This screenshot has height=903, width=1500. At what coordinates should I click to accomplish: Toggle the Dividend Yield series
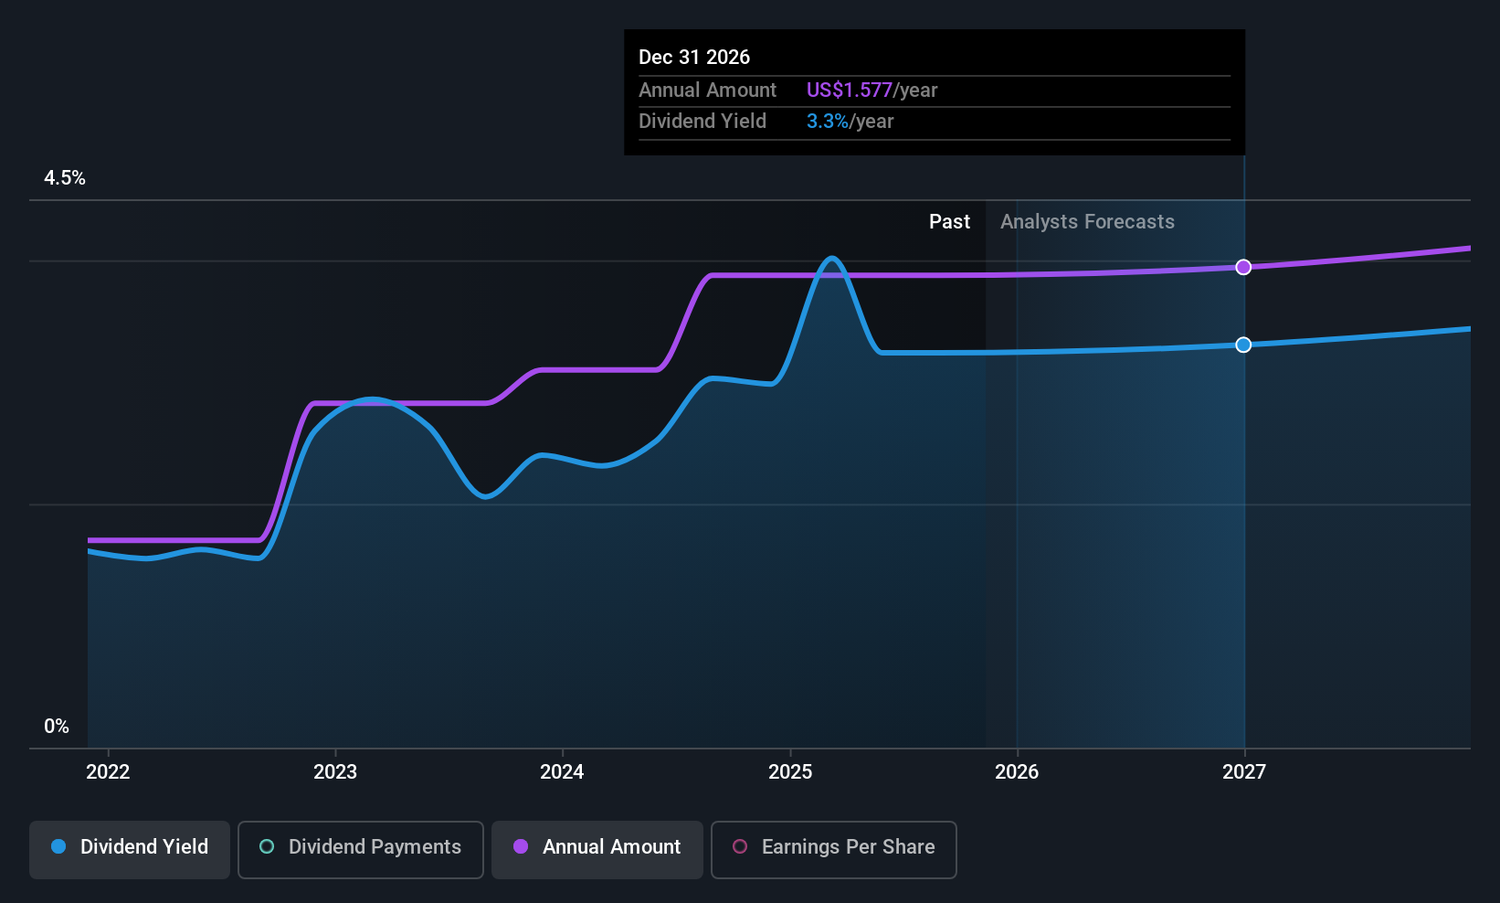pos(130,849)
